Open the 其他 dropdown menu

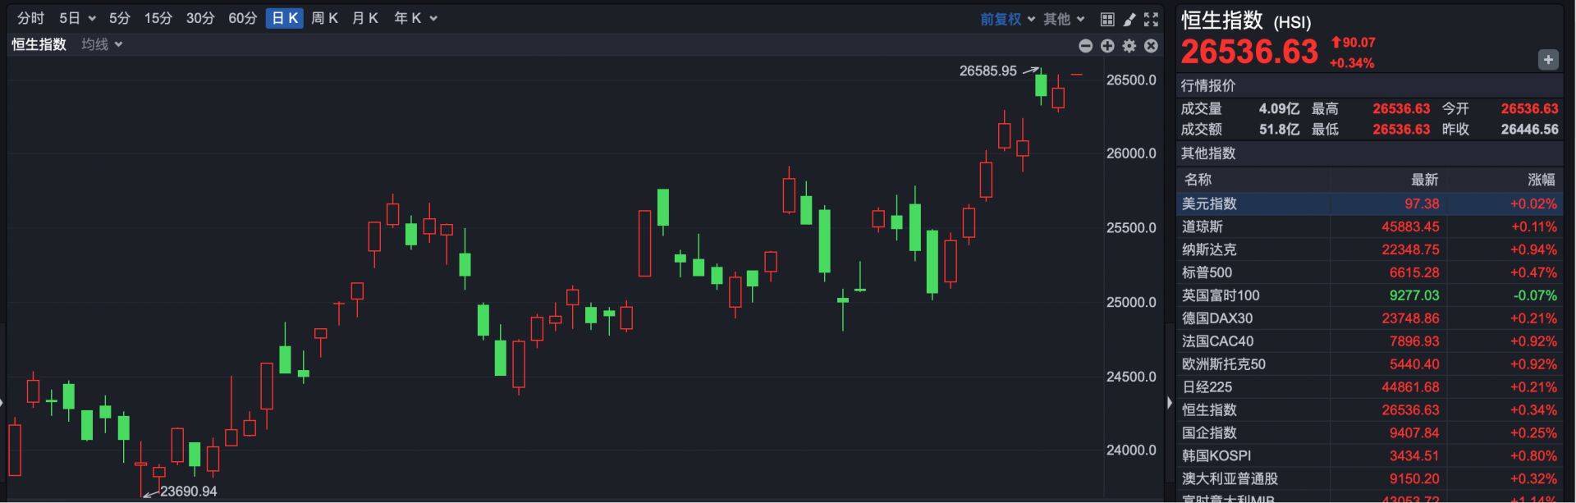coord(1064,19)
